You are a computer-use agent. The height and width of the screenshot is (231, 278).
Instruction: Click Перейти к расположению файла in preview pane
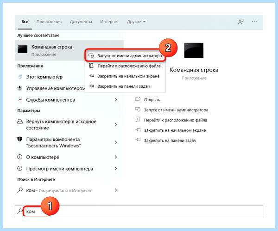coord(176,121)
